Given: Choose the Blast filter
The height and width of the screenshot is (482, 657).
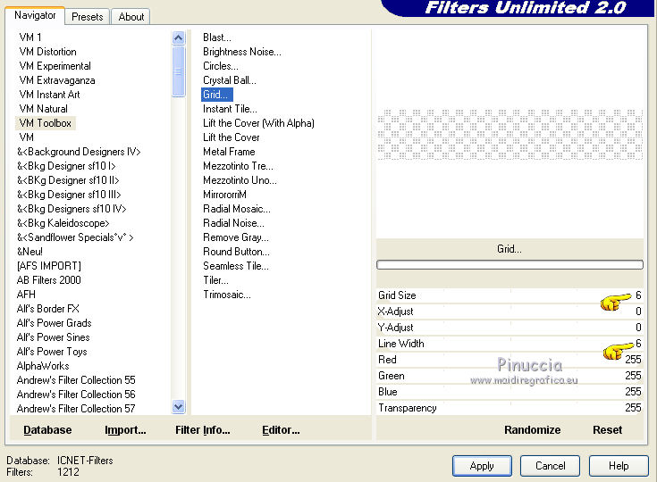Looking at the screenshot, I should click(x=216, y=37).
